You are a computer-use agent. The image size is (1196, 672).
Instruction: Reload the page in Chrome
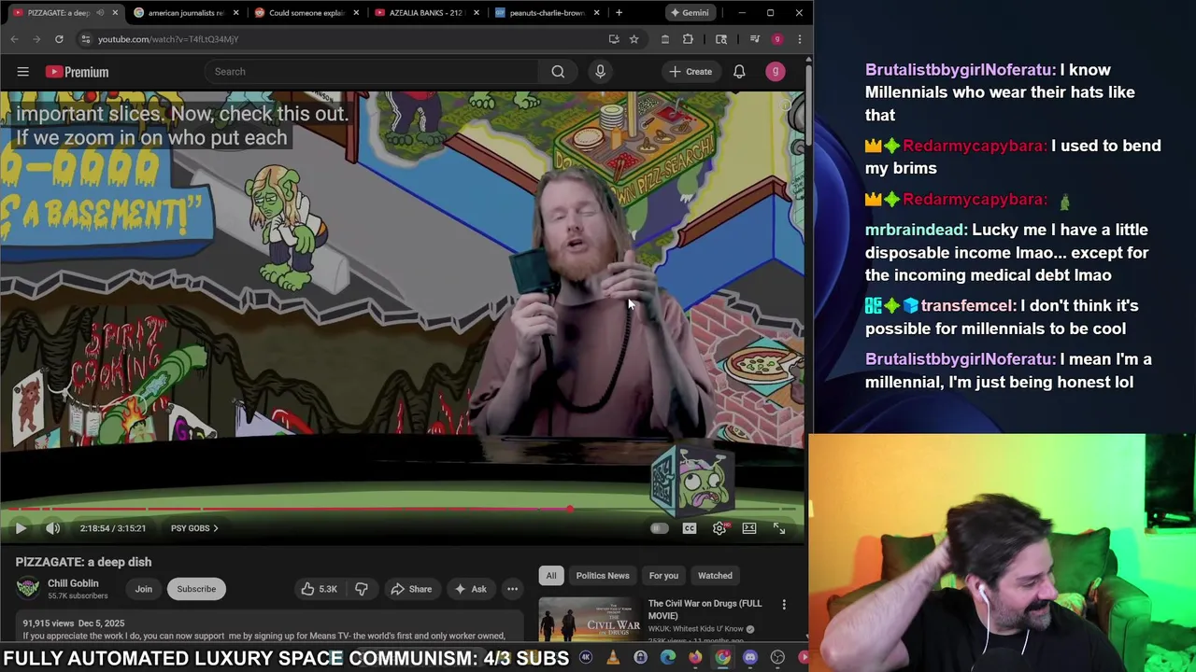click(x=59, y=39)
